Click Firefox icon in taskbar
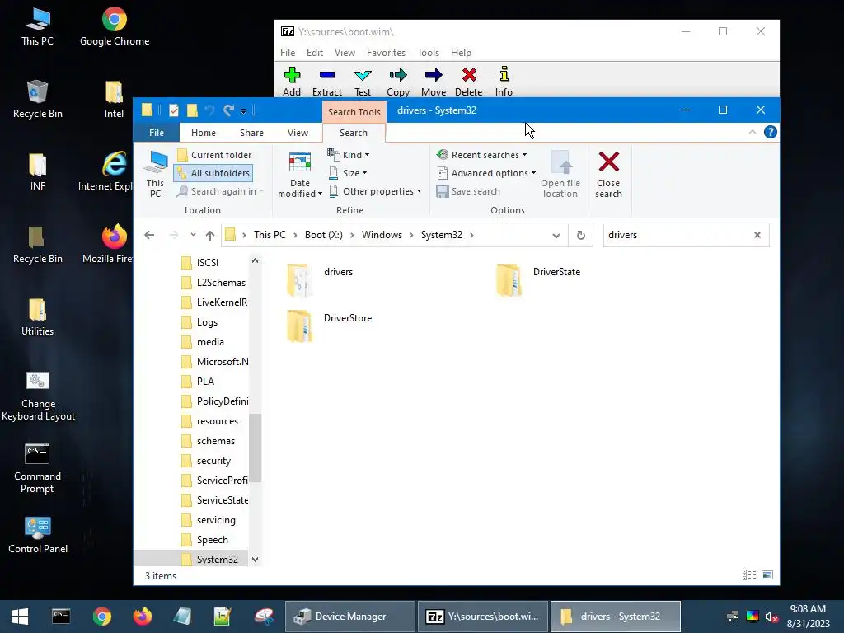The height and width of the screenshot is (633, 844). [143, 617]
